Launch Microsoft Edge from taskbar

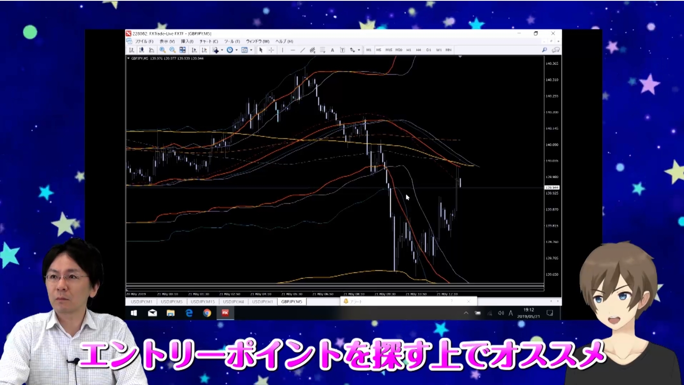pos(189,313)
